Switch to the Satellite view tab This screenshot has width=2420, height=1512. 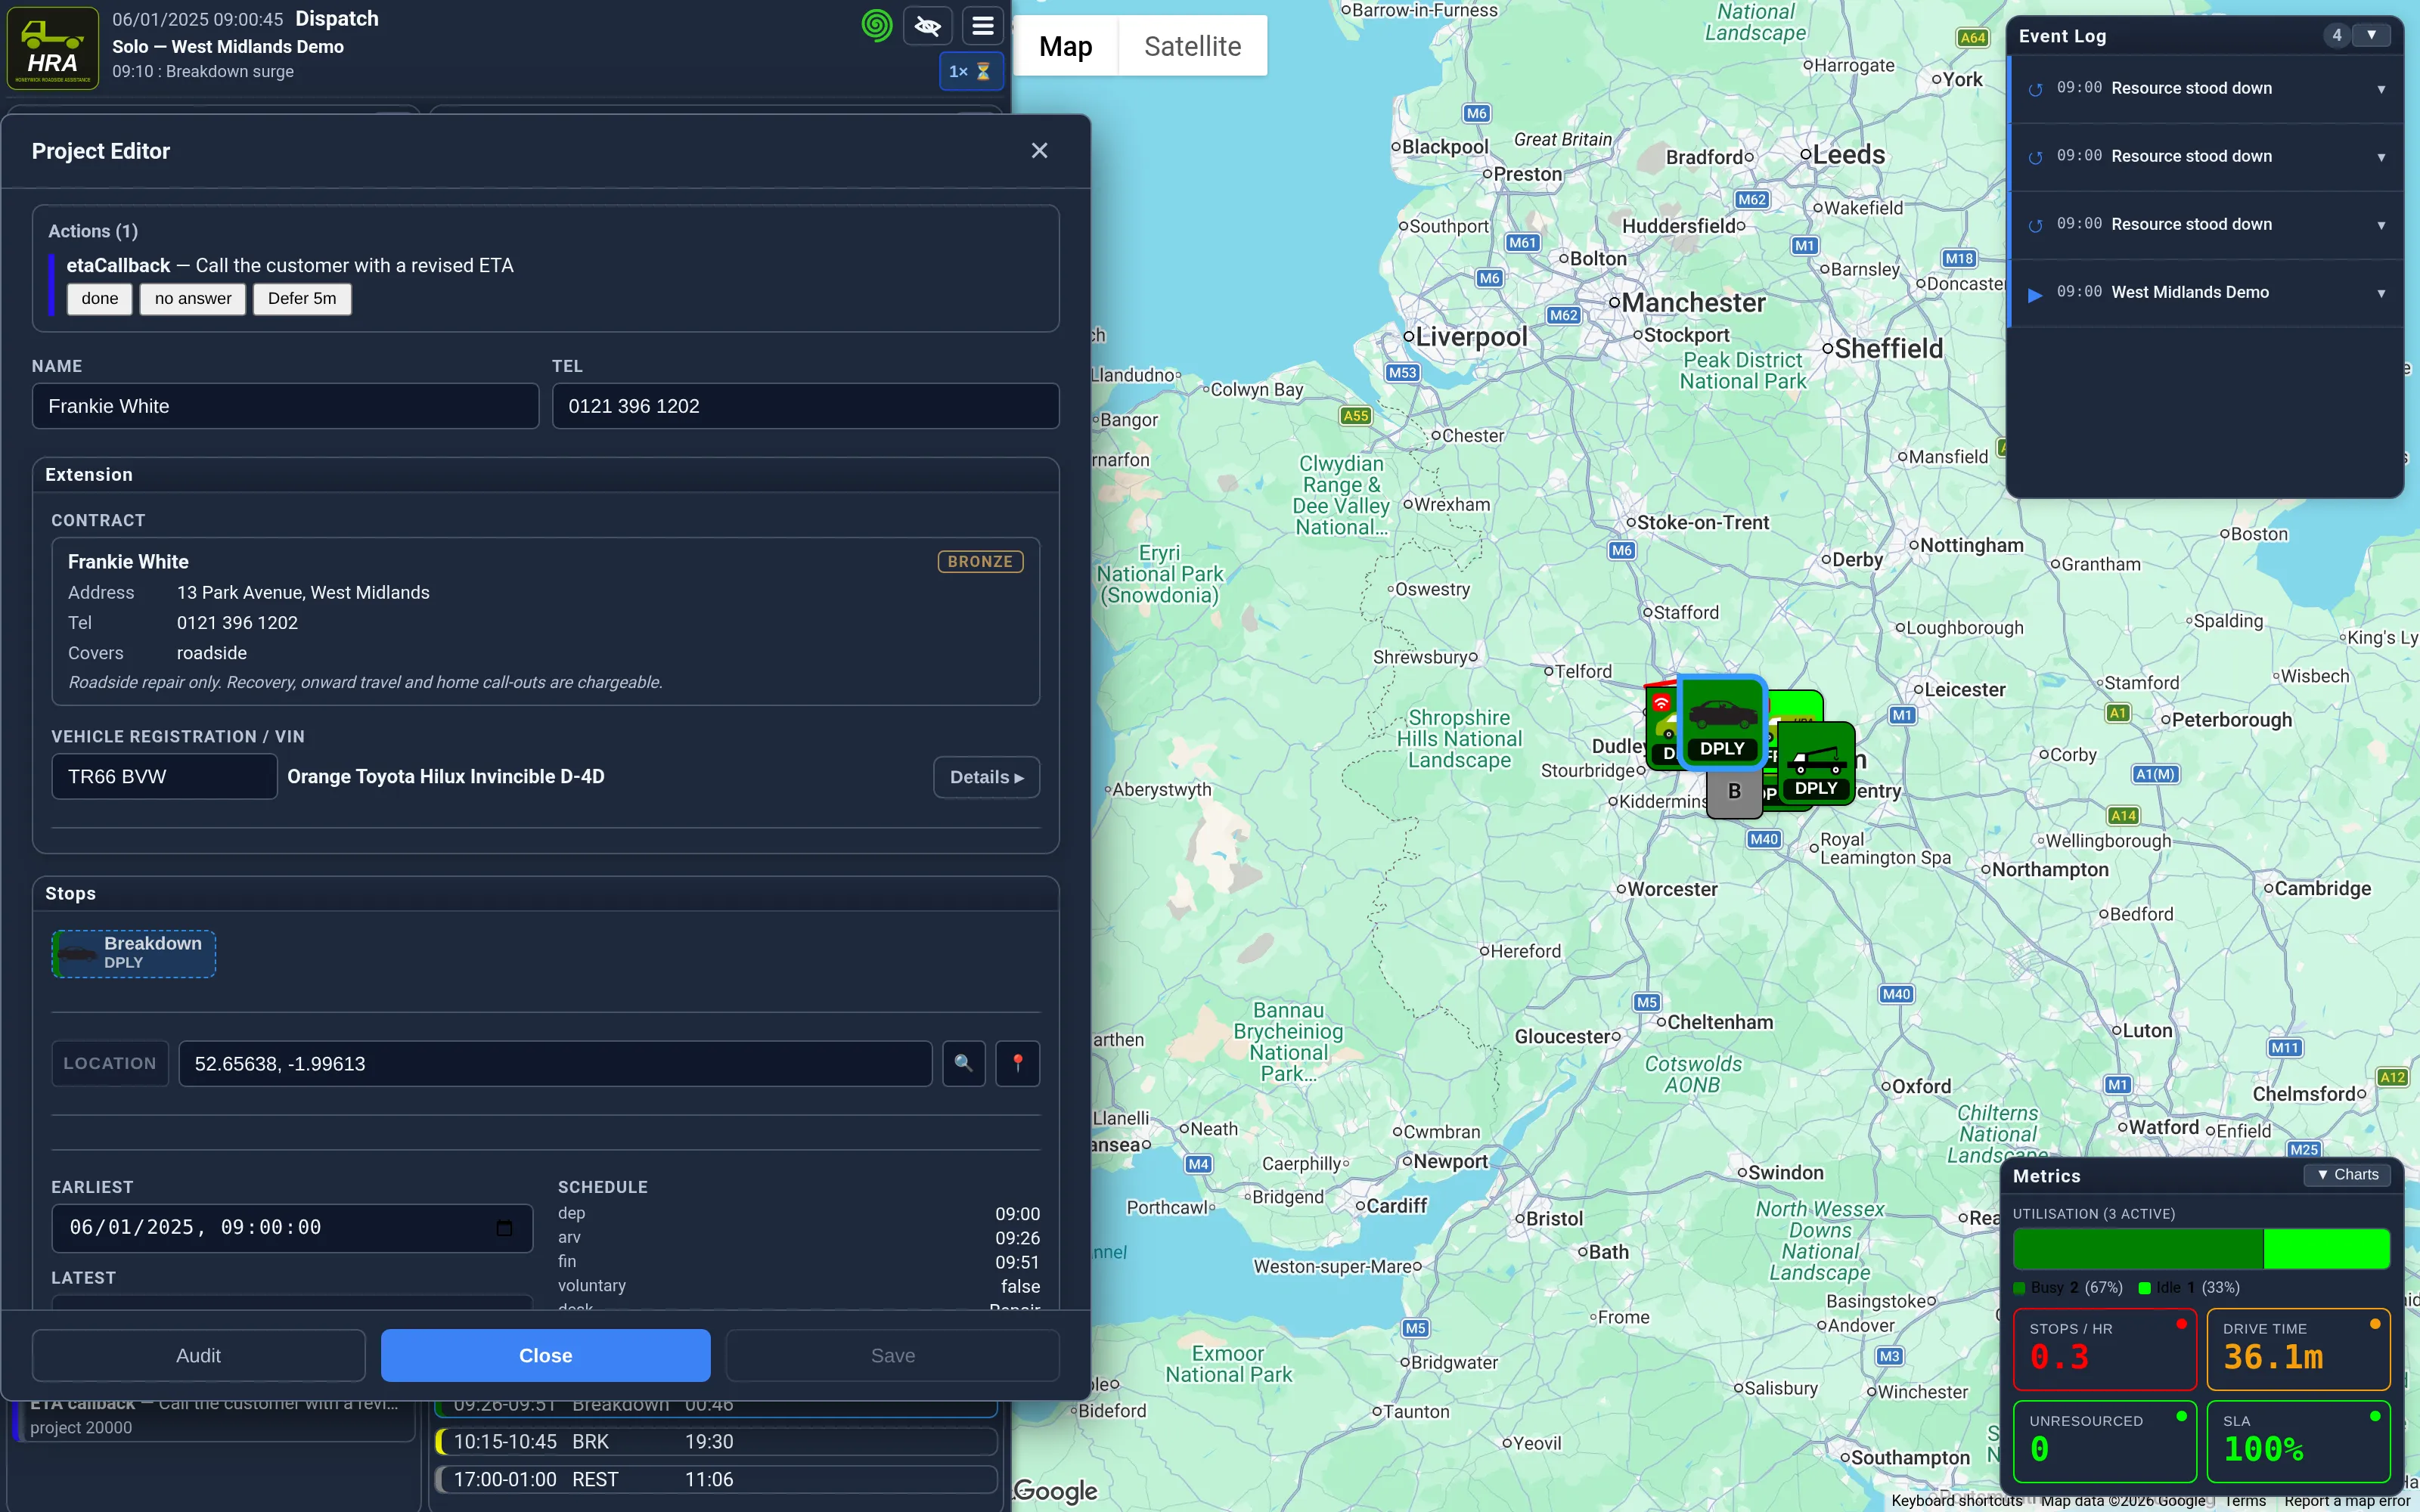[x=1192, y=46]
